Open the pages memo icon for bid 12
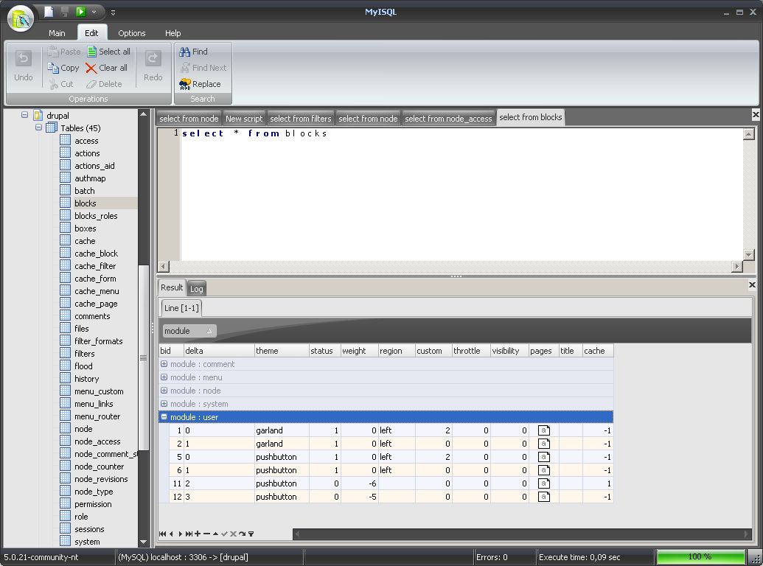Viewport: 763px width, 566px height. click(x=544, y=497)
